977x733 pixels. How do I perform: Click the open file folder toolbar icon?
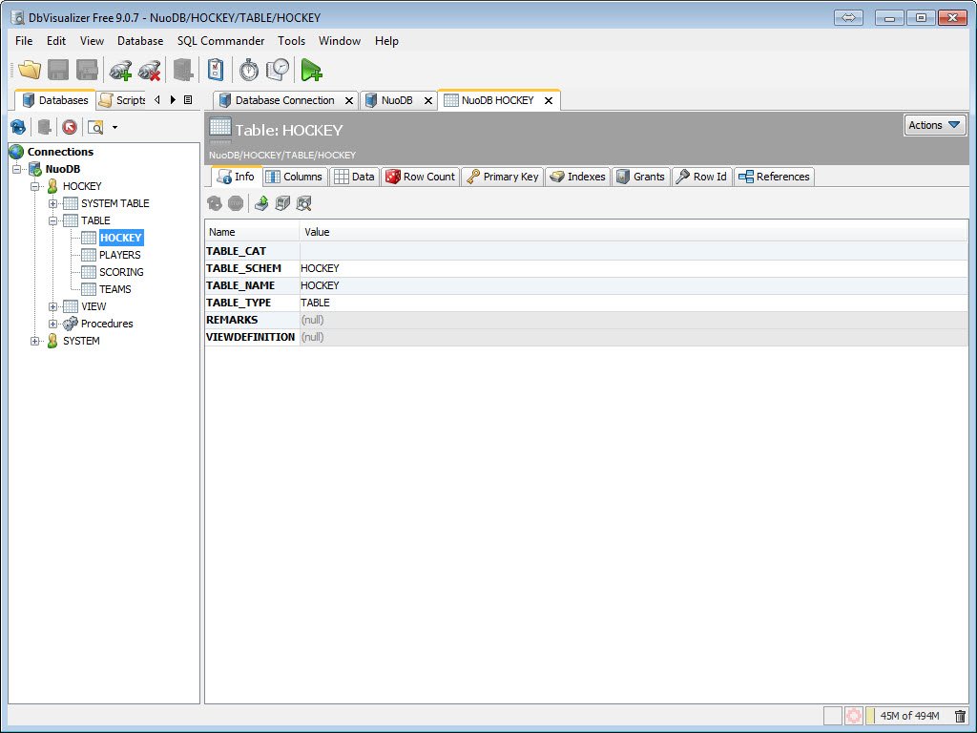[30, 70]
